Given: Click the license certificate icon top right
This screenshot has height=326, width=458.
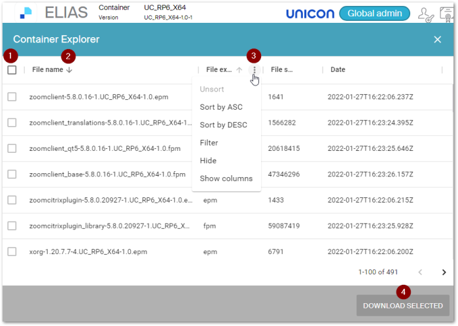Looking at the screenshot, I should coord(448,13).
